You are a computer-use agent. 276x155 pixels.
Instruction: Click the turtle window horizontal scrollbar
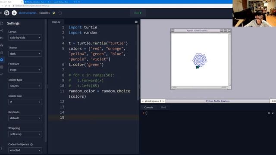pyautogui.click(x=200, y=87)
